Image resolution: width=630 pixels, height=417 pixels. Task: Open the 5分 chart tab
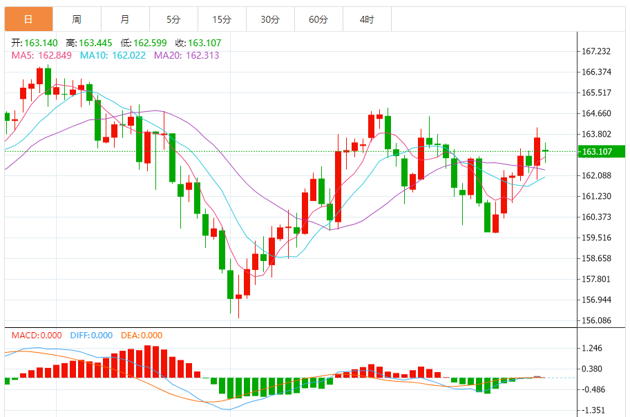coord(173,19)
